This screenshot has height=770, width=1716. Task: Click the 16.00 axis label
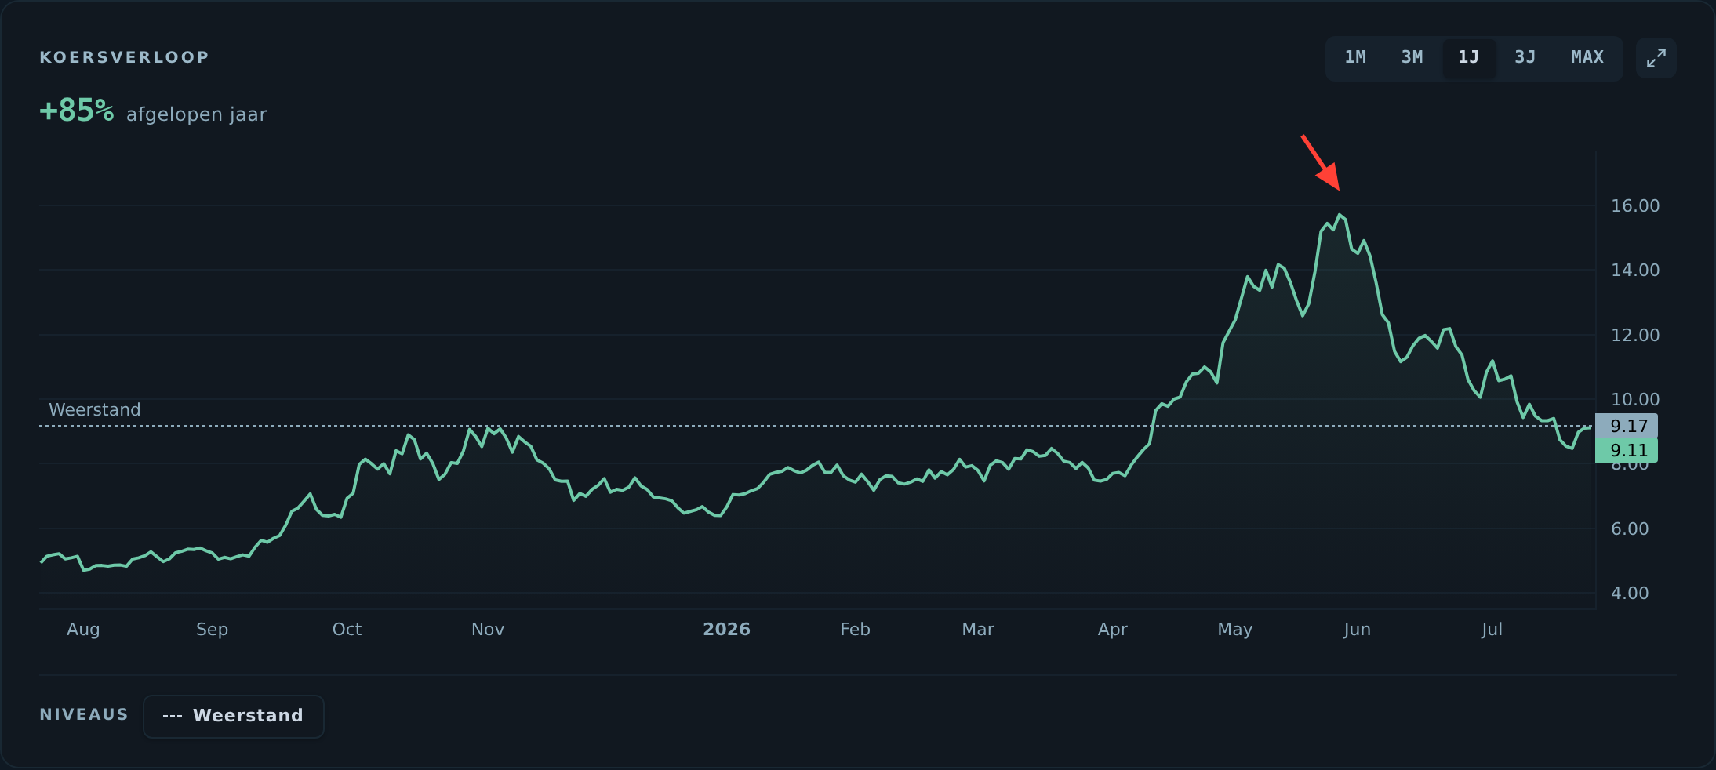pos(1635,205)
